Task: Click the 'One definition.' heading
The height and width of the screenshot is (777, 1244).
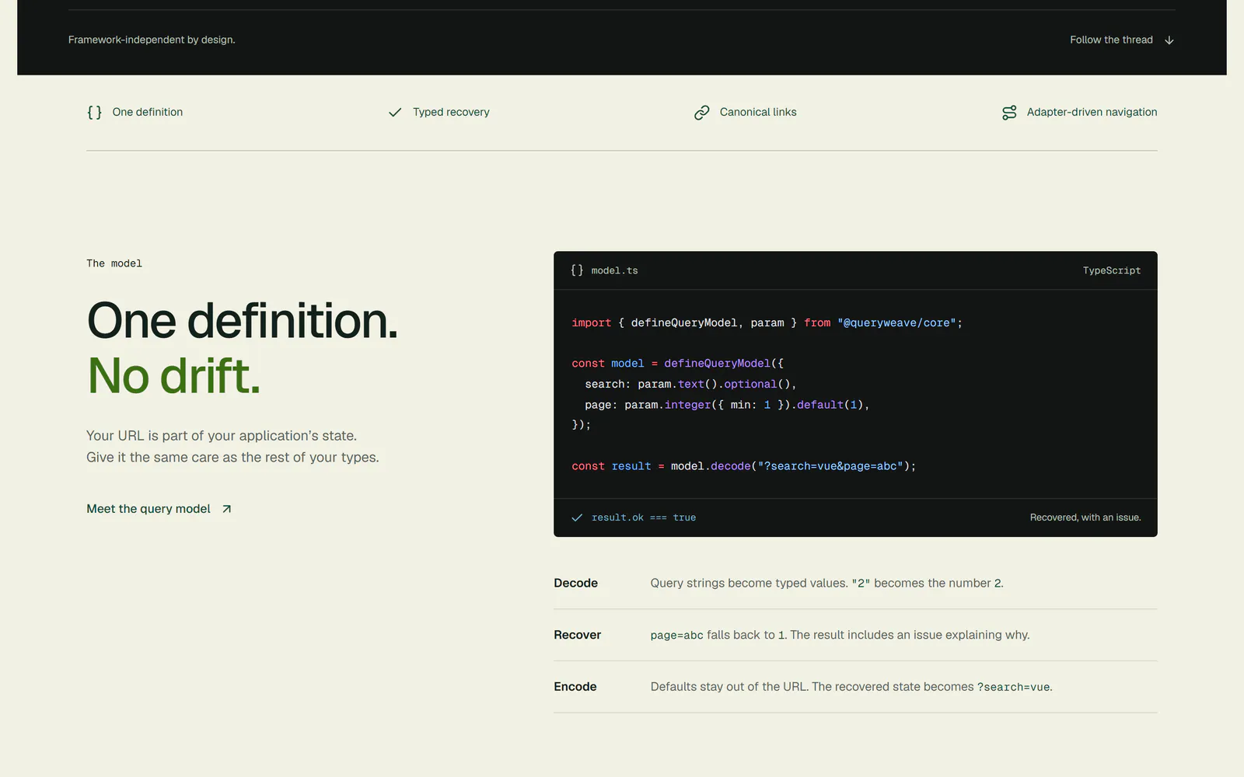Action: click(x=242, y=321)
